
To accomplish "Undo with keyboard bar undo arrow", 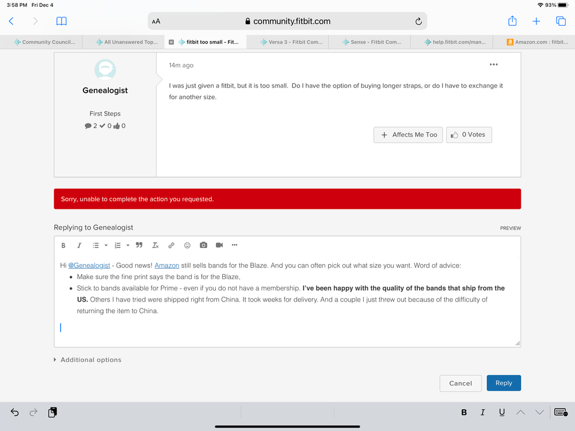I will [x=14, y=413].
